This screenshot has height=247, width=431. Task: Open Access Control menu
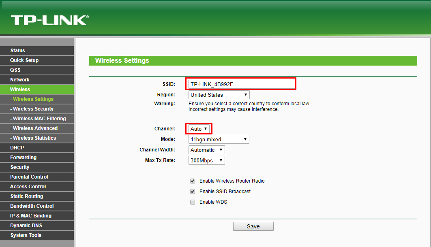[37, 187]
